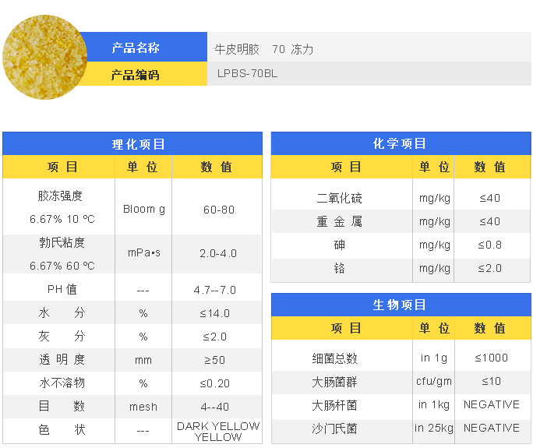Viewport: 533px width, 448px height.
Task: Select the 生物项目 table header
Action: click(400, 305)
